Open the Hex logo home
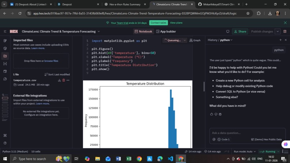The image size is (290, 163). tap(14, 31)
